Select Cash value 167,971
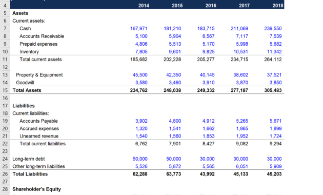 coord(138,28)
